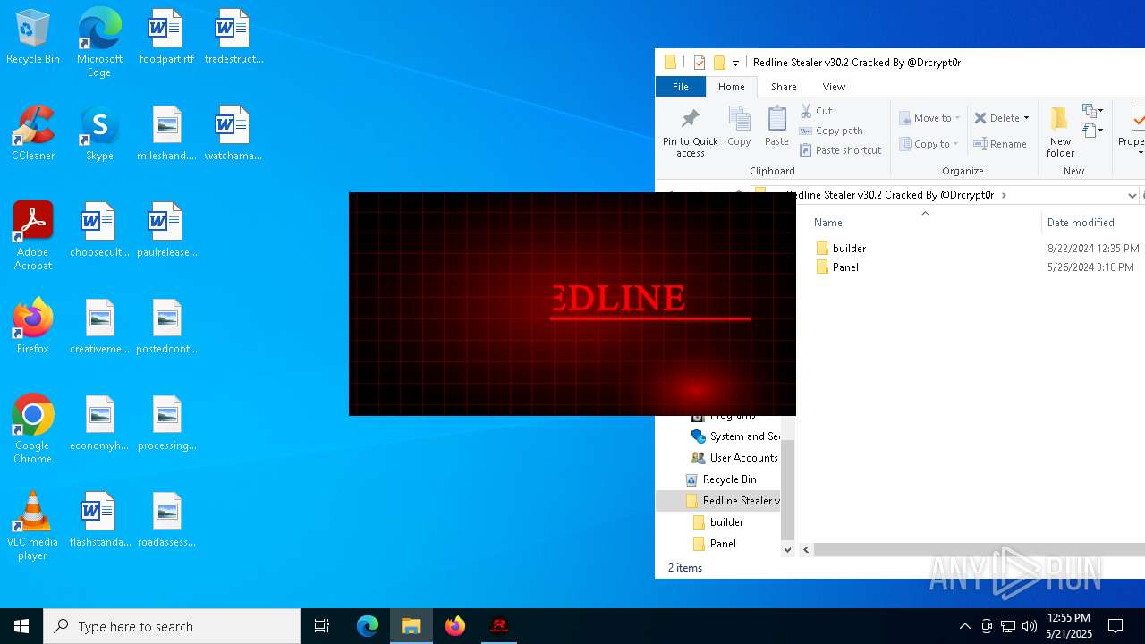This screenshot has width=1145, height=644.
Task: Select the tradestruct document icon
Action: point(233,38)
